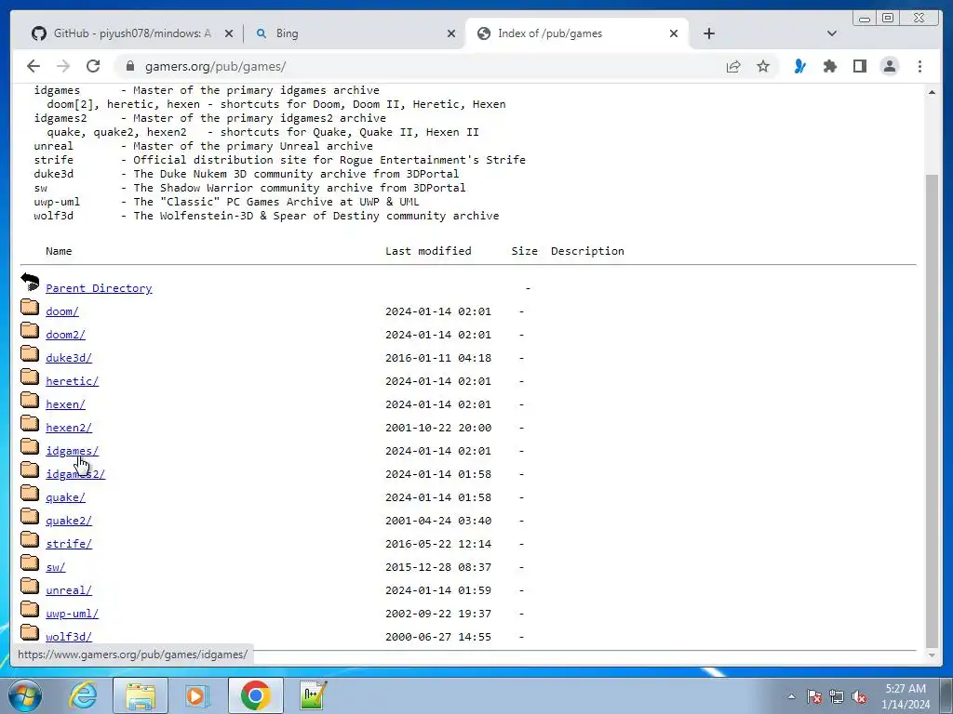
Task: Open the hexen/ directory link
Action: click(x=66, y=404)
